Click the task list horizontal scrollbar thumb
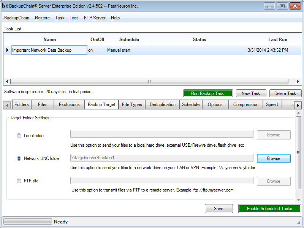 click(149, 82)
